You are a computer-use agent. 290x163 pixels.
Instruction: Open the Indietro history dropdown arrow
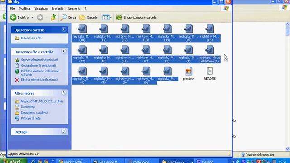(x=32, y=17)
